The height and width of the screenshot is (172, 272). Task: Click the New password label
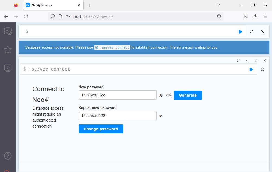click(x=91, y=87)
